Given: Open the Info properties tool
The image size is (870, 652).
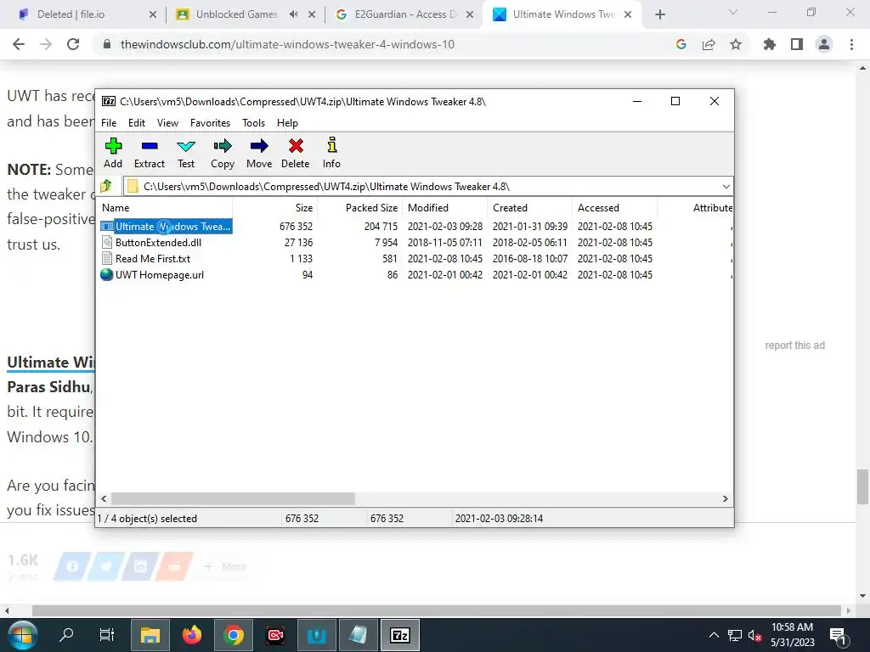Looking at the screenshot, I should pos(332,153).
